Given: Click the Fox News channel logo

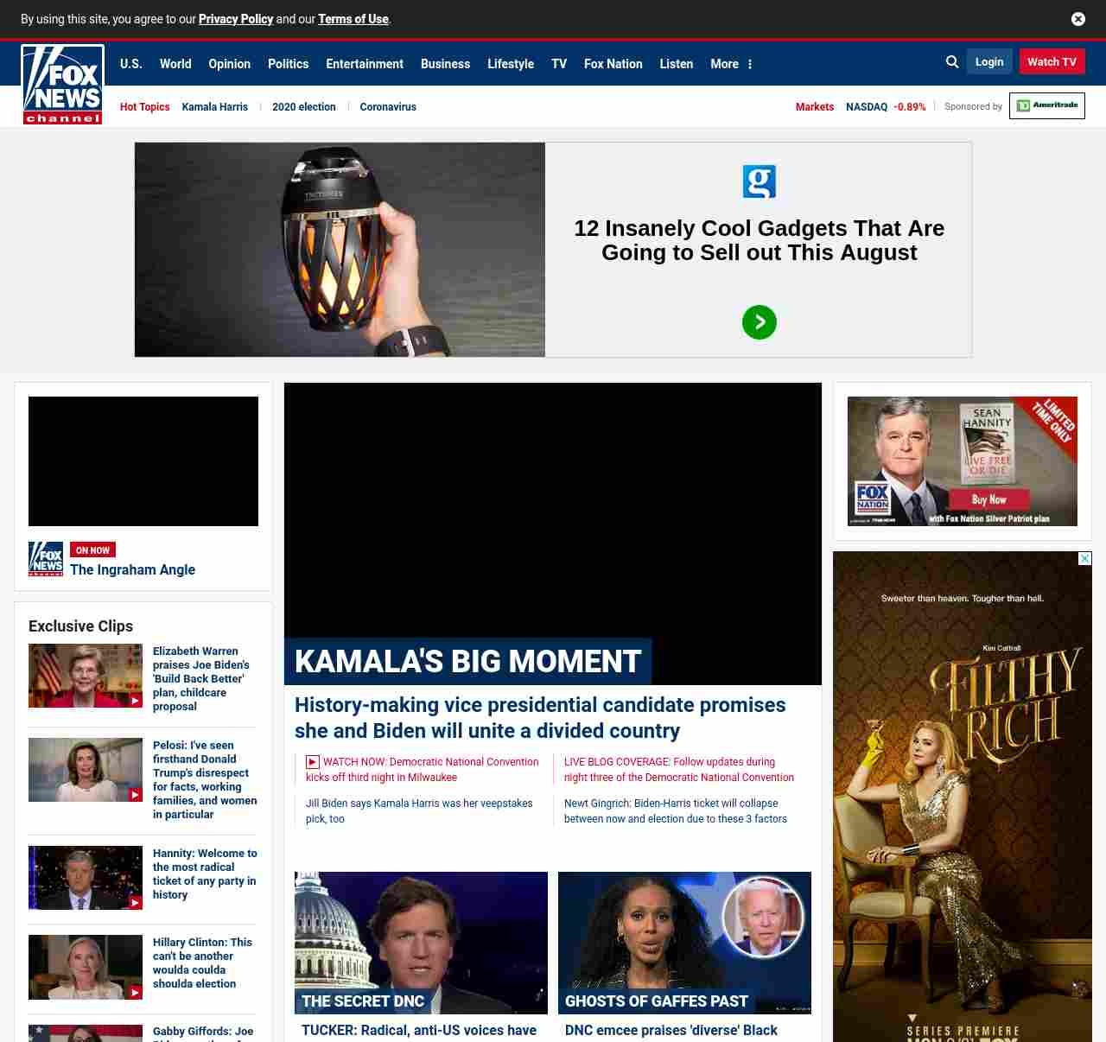Looking at the screenshot, I should click(x=62, y=85).
